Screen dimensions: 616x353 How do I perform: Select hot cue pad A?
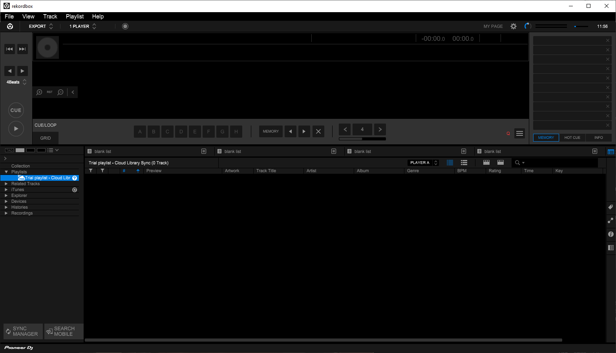(140, 131)
